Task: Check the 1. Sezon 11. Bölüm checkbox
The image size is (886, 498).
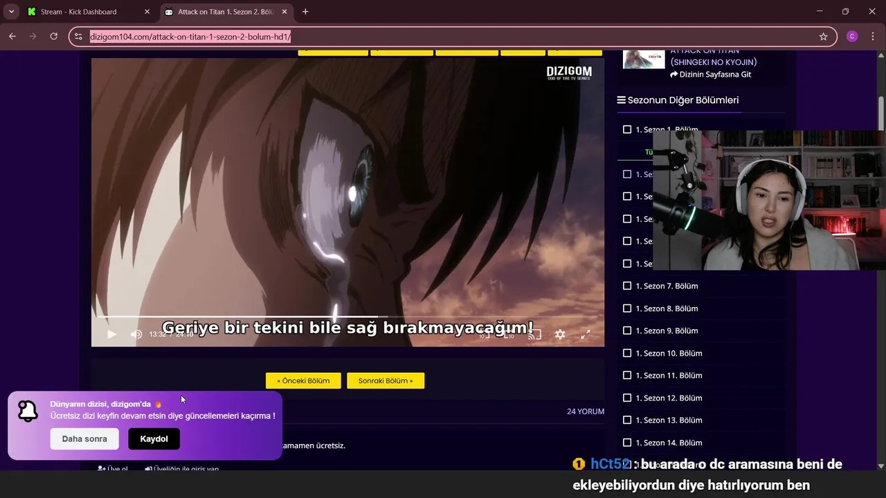Action: click(x=627, y=375)
